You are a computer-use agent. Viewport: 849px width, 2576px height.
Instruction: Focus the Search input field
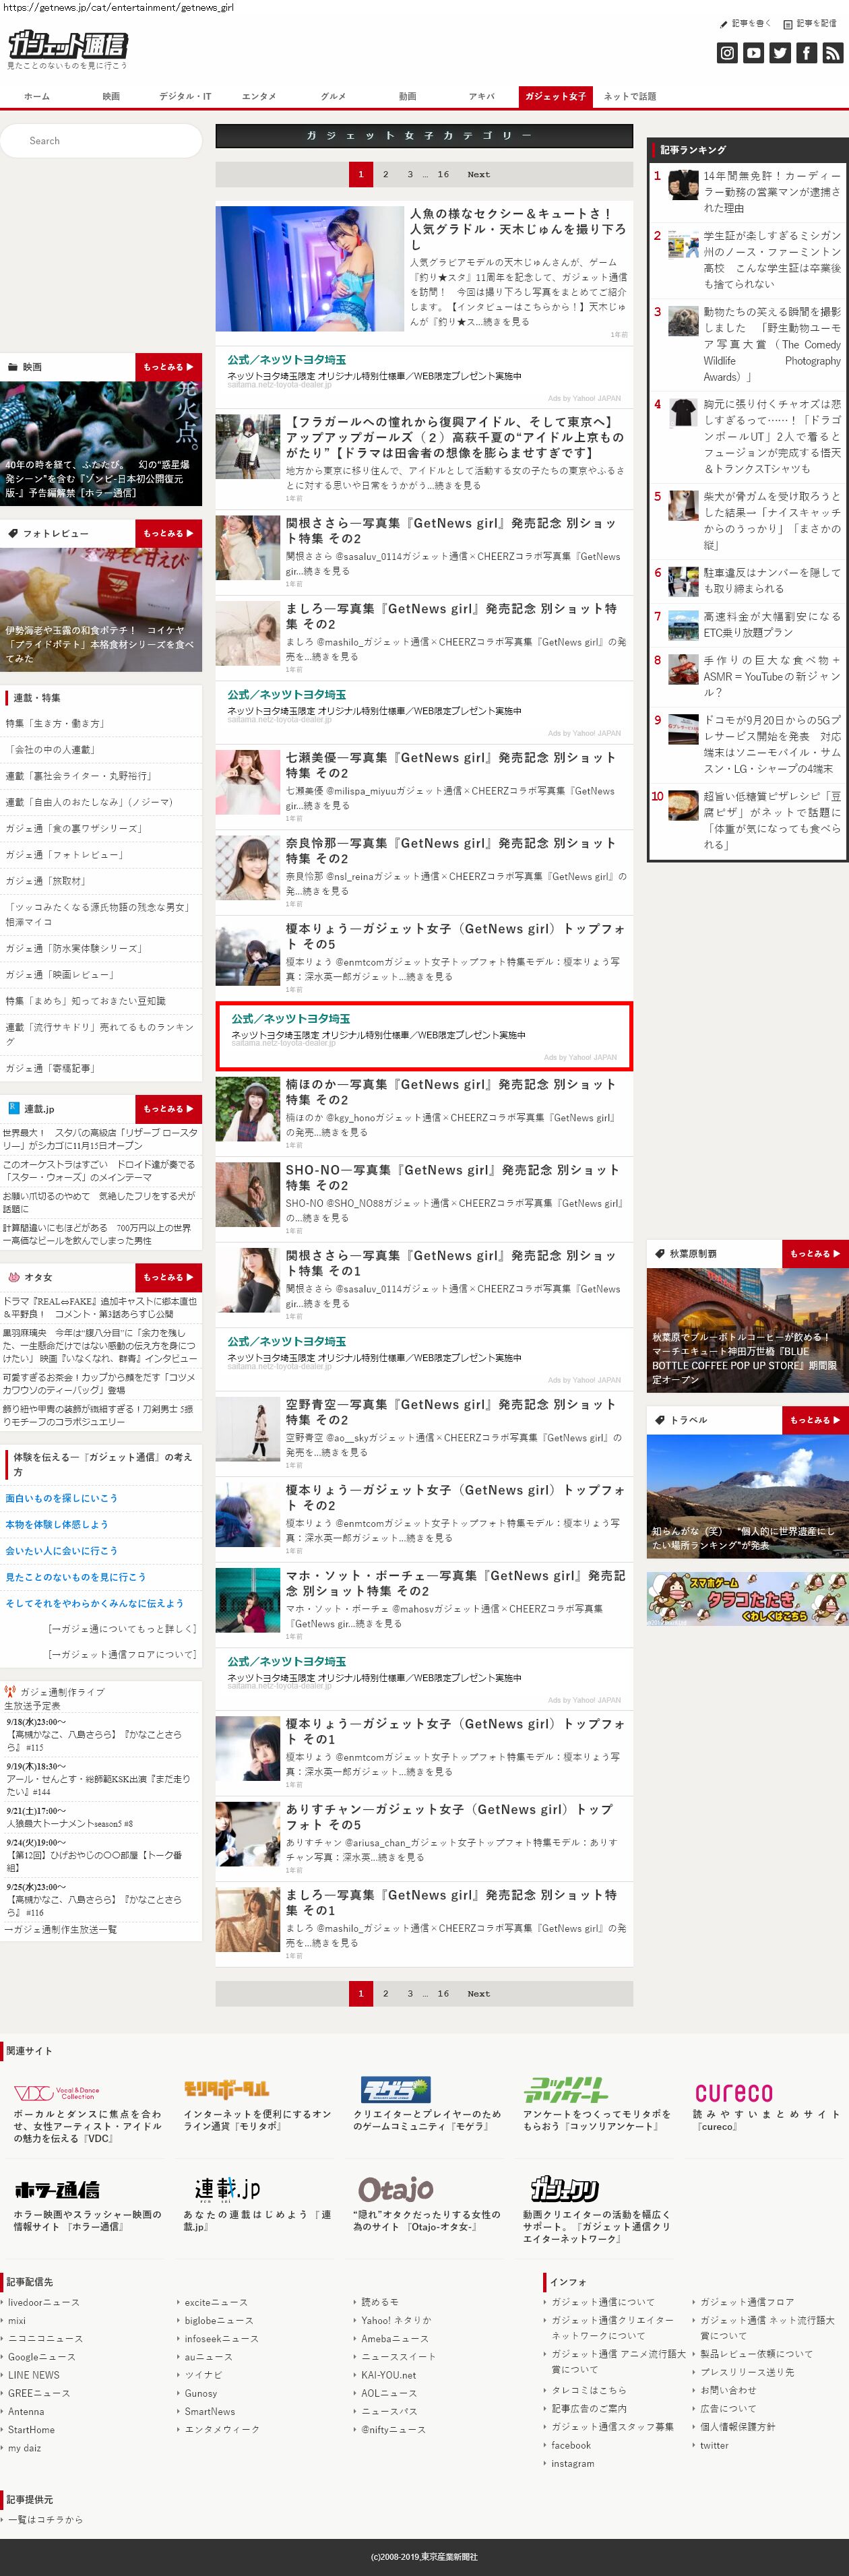[x=101, y=141]
